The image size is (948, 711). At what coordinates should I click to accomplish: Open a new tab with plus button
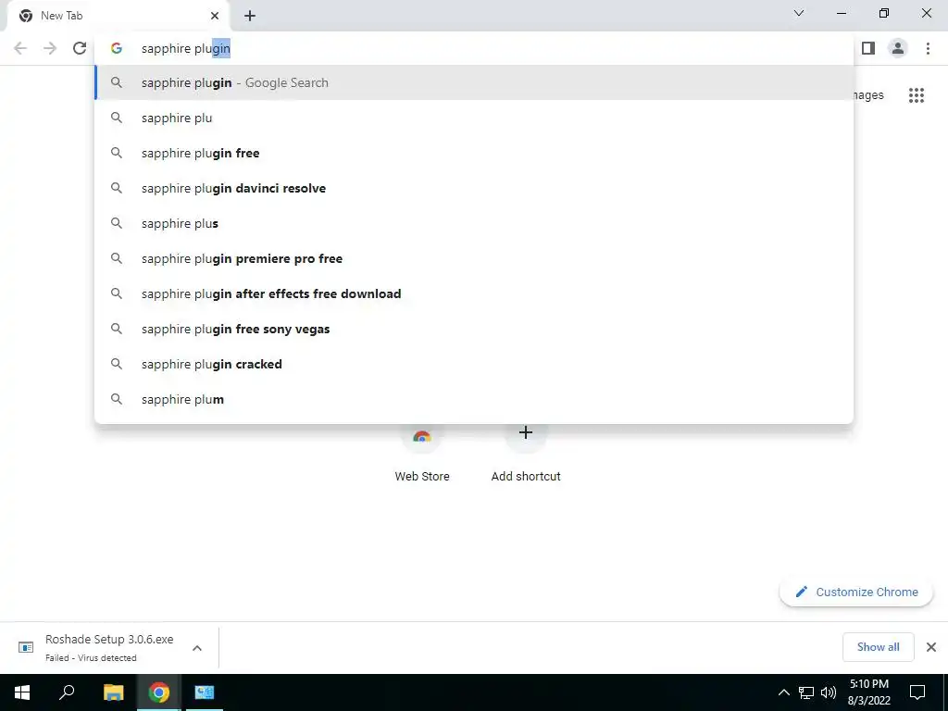click(x=250, y=16)
